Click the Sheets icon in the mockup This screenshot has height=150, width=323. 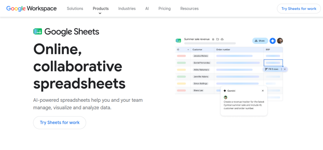pyautogui.click(x=178, y=41)
